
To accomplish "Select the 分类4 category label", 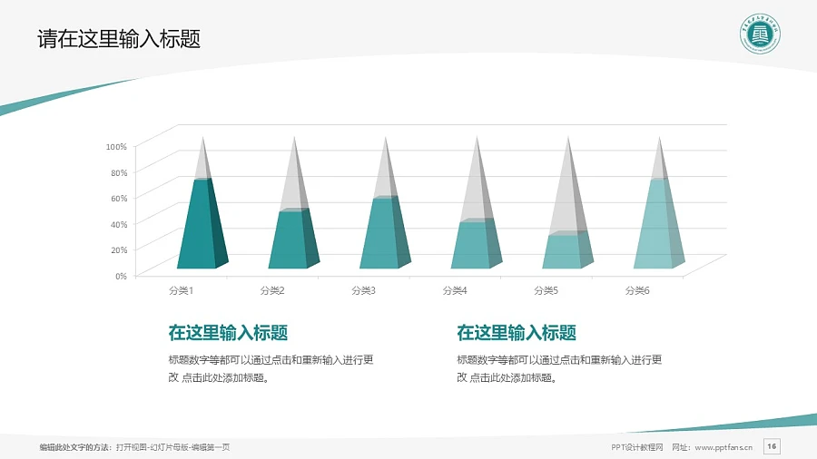I will [x=455, y=290].
